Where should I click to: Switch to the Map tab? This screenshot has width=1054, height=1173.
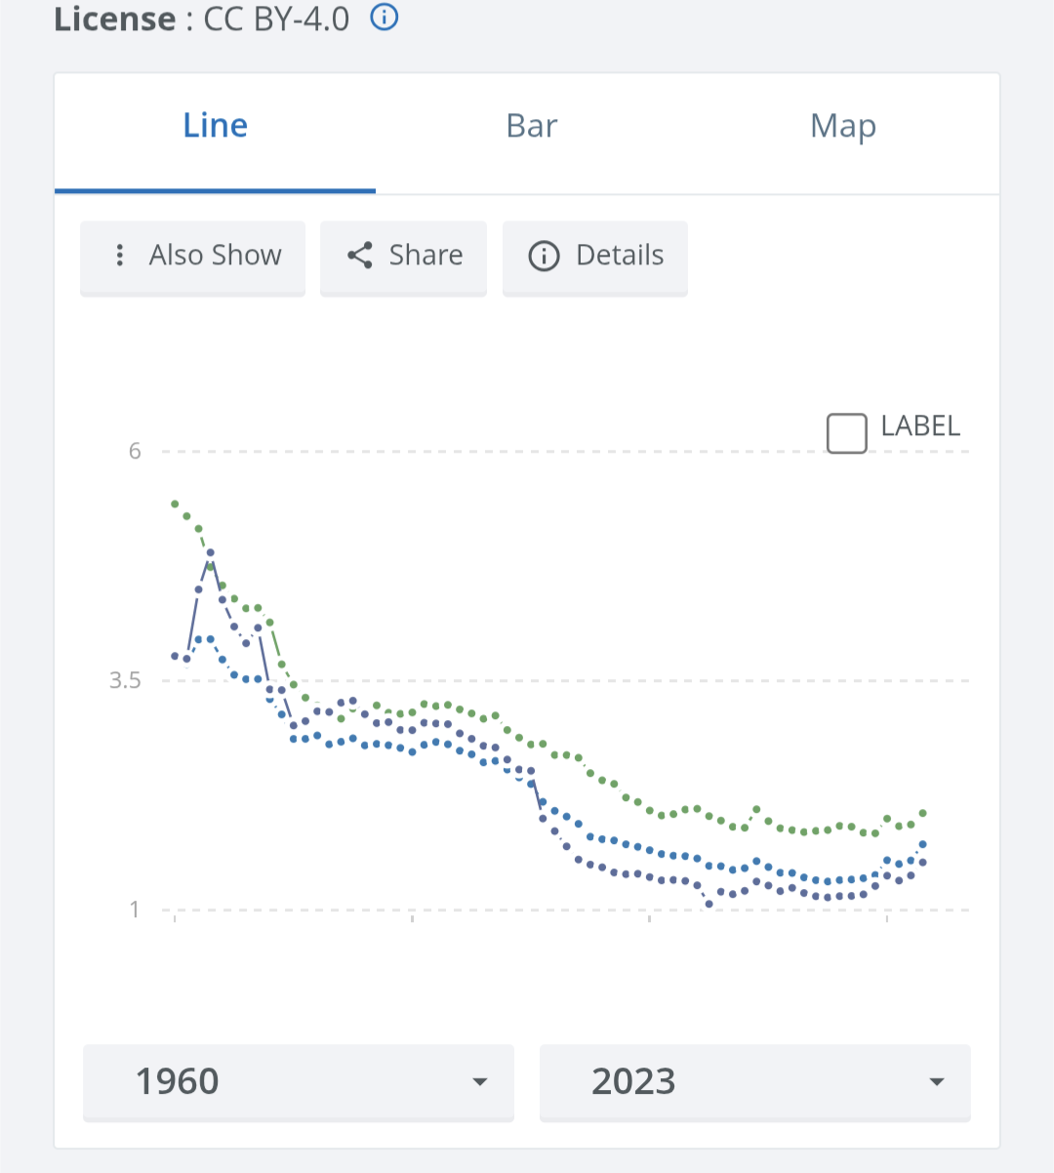[843, 127]
